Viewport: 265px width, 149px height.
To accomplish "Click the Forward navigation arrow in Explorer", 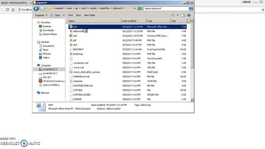I will tap(42, 9).
